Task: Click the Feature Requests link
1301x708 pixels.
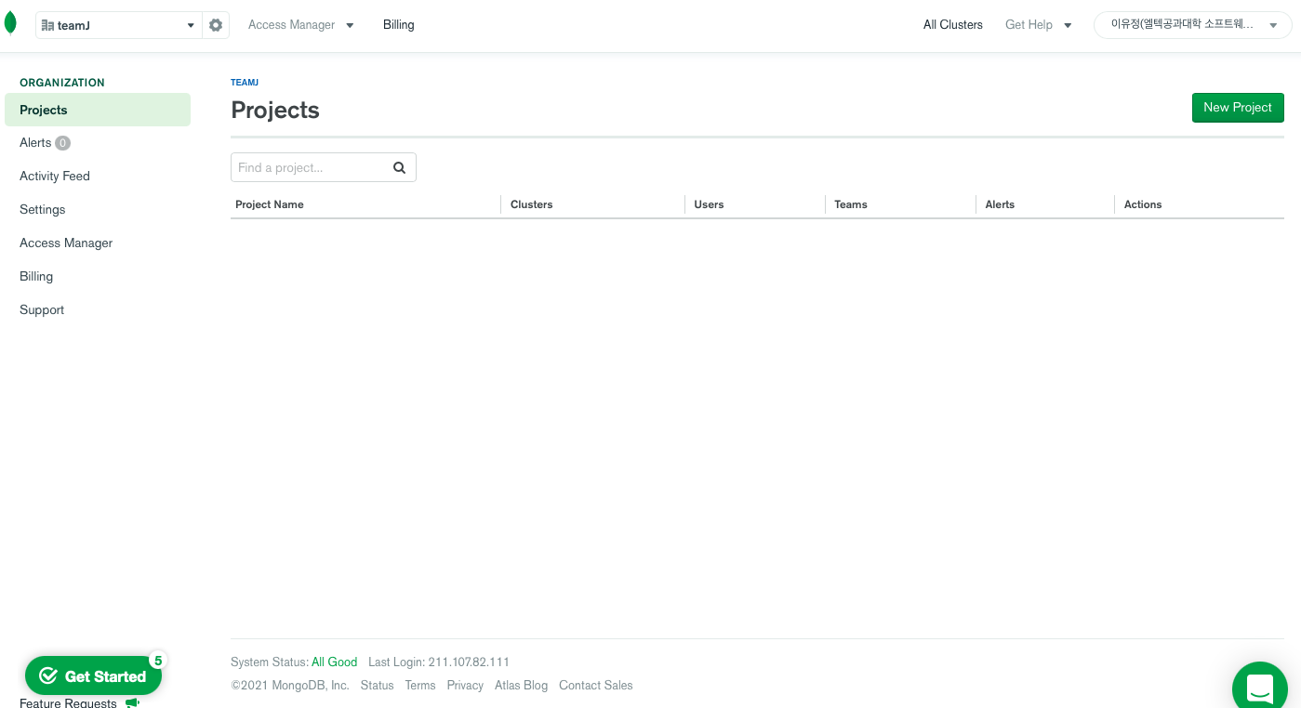Action: 68,702
